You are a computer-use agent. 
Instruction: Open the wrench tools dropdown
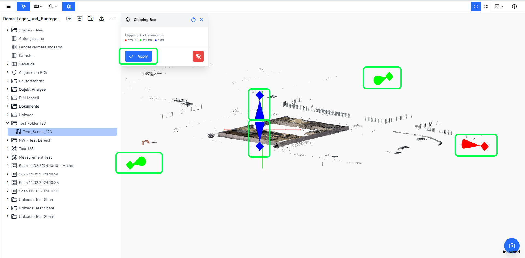[x=53, y=7]
